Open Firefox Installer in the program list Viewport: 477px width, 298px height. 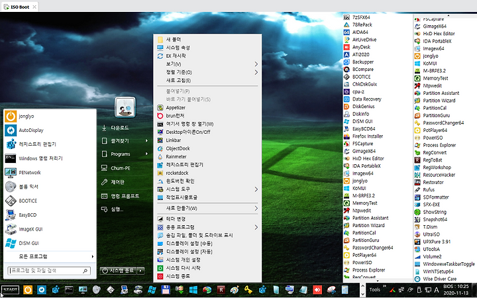(363, 136)
